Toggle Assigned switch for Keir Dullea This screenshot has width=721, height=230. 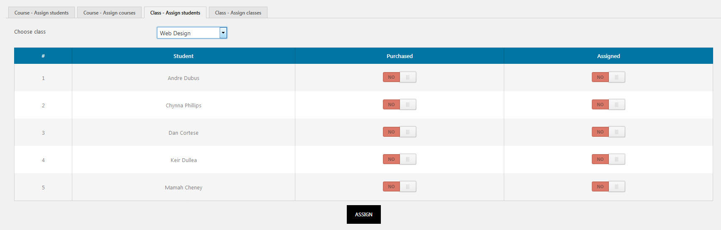[x=608, y=160]
